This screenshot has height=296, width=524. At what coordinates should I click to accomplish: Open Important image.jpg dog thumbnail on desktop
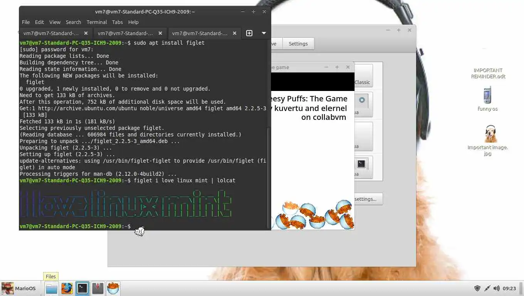(490, 134)
